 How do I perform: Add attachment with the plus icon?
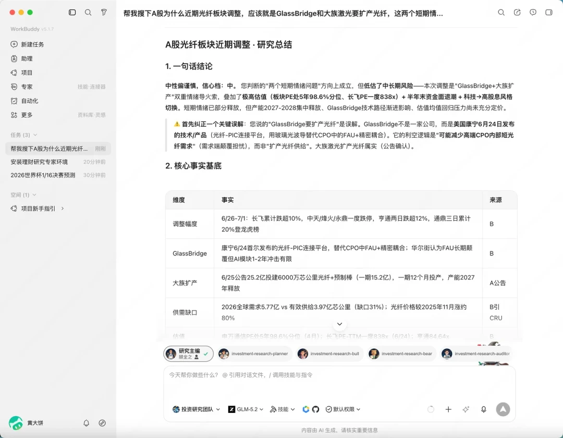pos(448,409)
